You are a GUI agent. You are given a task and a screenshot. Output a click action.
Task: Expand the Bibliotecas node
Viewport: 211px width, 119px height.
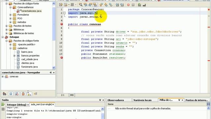coord(7,29)
